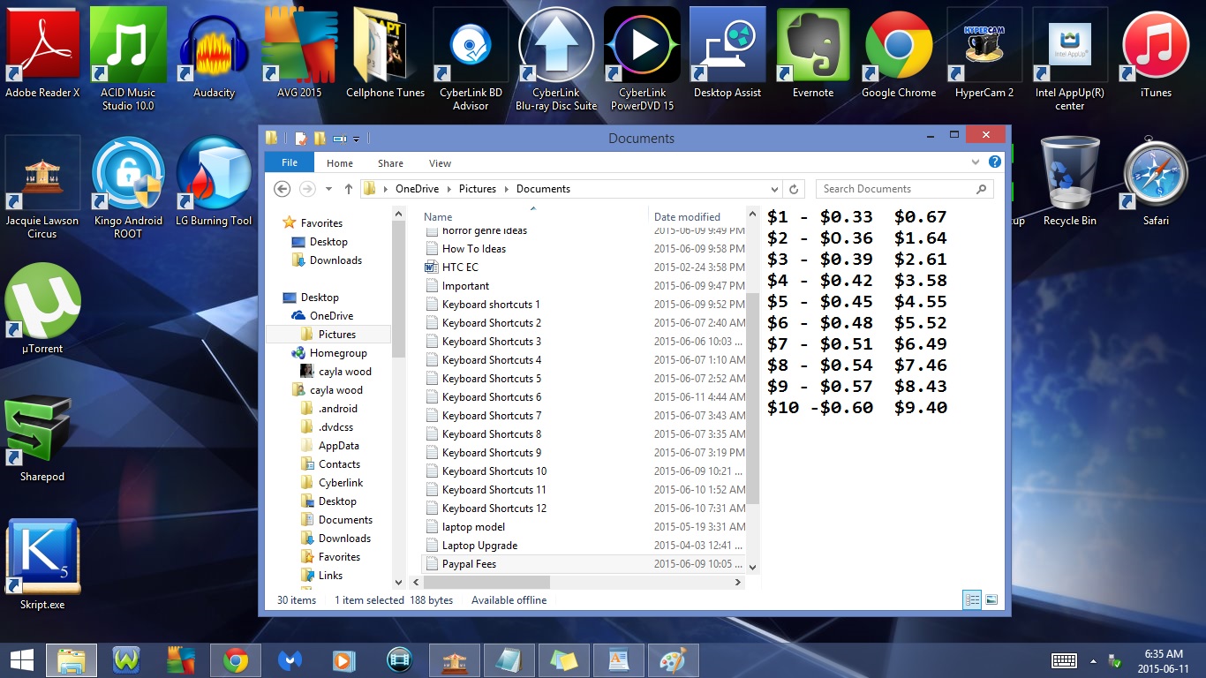Open Cyberlink folder in tree

pos(341,483)
